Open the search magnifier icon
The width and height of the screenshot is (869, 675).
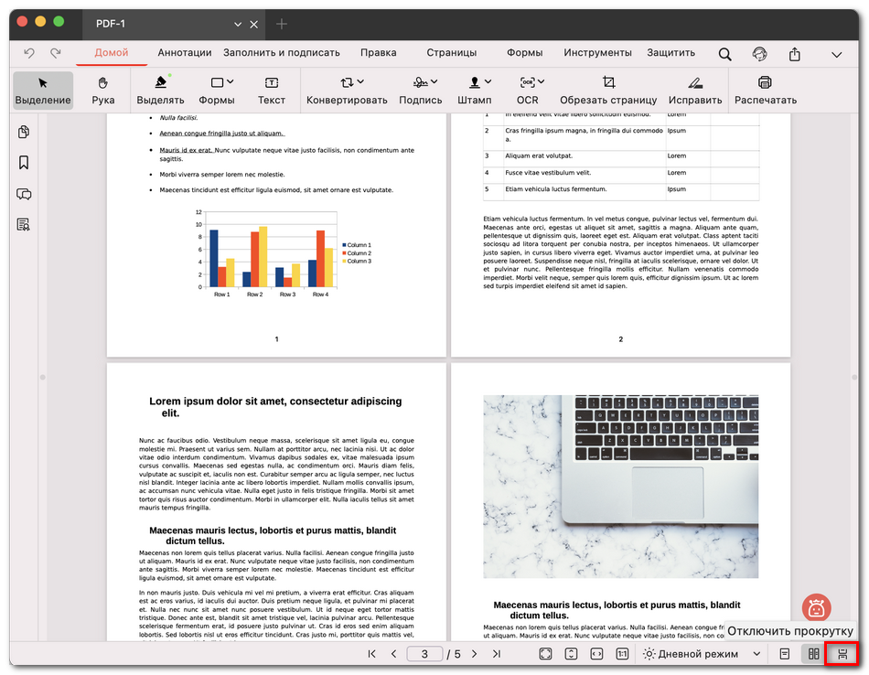coord(724,54)
